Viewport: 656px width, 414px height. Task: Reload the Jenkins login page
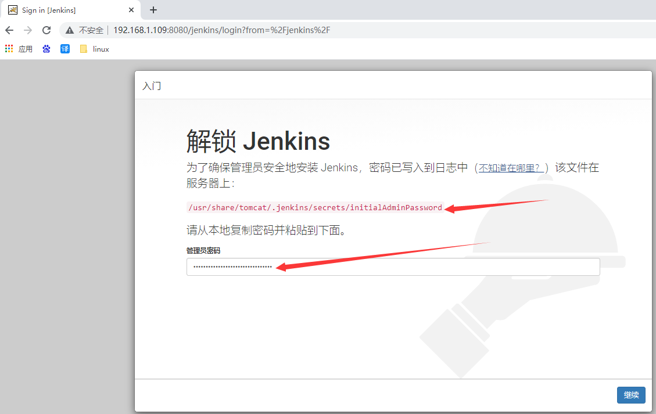coord(46,30)
